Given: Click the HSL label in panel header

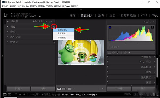Looking at the screenshot, I should 142,62.
